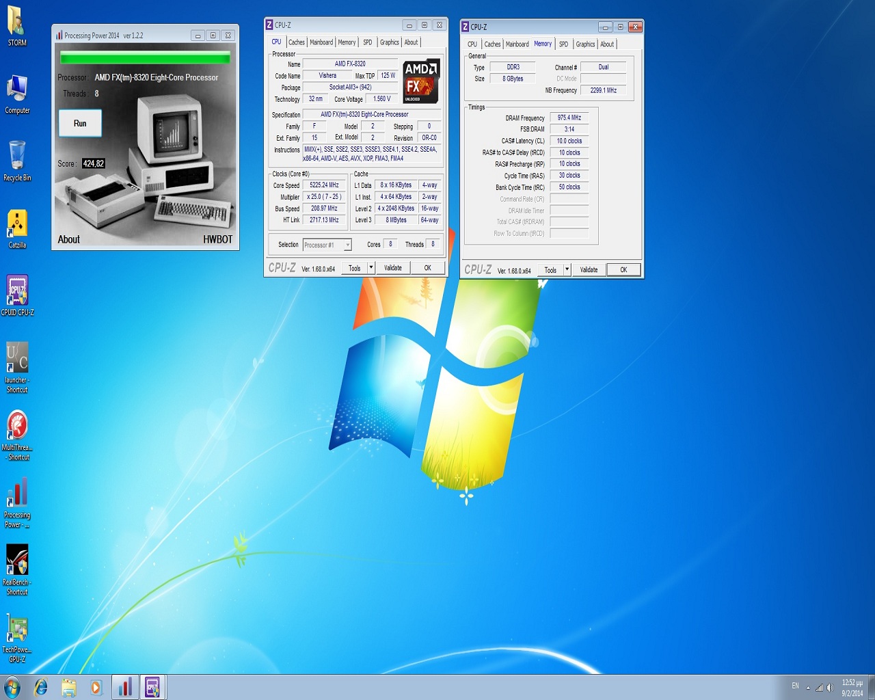Select Mainboard tab in left CPU-Z window
Screen dimensions: 875x700
pyautogui.click(x=321, y=42)
